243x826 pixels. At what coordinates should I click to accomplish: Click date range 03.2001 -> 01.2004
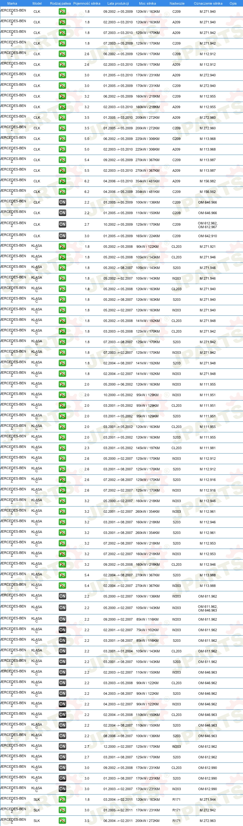point(118,651)
